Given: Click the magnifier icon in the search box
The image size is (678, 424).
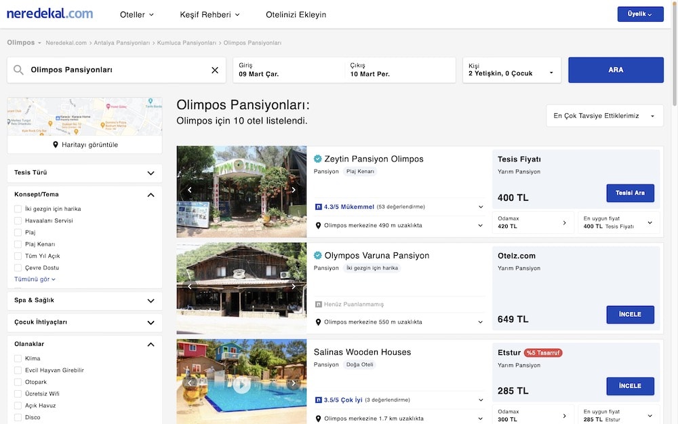Looking at the screenshot, I should coord(18,70).
